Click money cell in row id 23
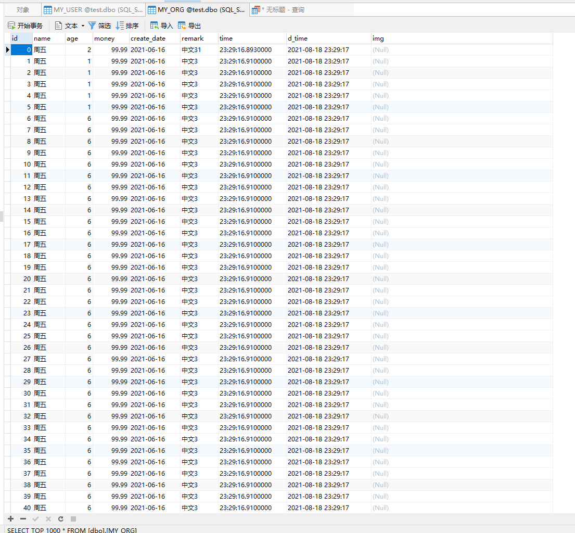Screen dimensions: 575x533 pyautogui.click(x=111, y=313)
